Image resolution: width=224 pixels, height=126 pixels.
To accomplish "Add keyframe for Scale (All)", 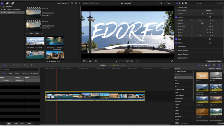I will pyautogui.click(x=220, y=26).
